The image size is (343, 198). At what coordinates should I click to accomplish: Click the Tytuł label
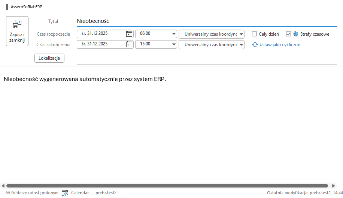[x=53, y=21]
